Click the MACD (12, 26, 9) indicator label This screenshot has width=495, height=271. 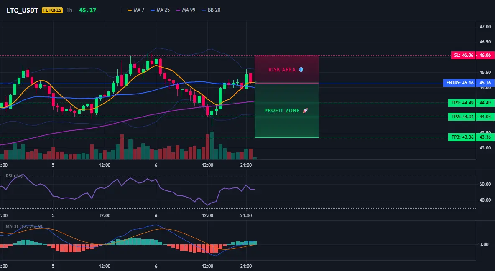tap(24, 226)
